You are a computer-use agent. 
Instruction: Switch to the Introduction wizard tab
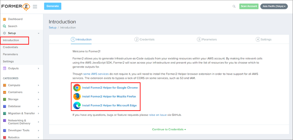(x=81, y=40)
